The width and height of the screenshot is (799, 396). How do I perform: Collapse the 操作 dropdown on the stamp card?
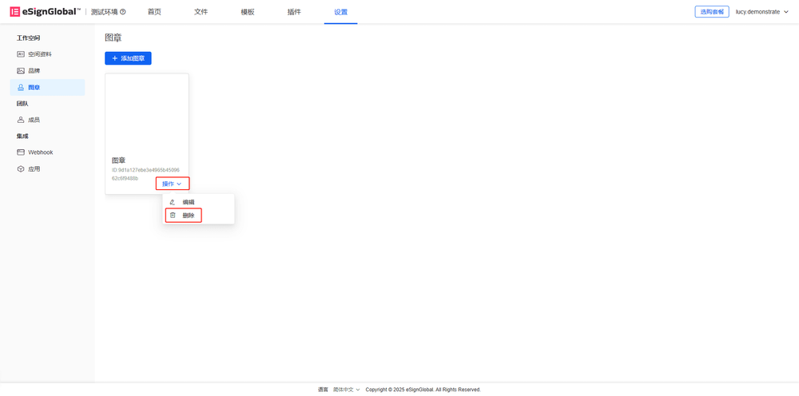172,184
